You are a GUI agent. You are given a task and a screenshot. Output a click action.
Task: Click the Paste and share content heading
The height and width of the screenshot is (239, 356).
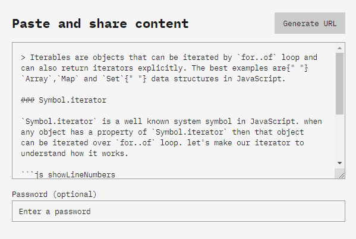(100, 24)
